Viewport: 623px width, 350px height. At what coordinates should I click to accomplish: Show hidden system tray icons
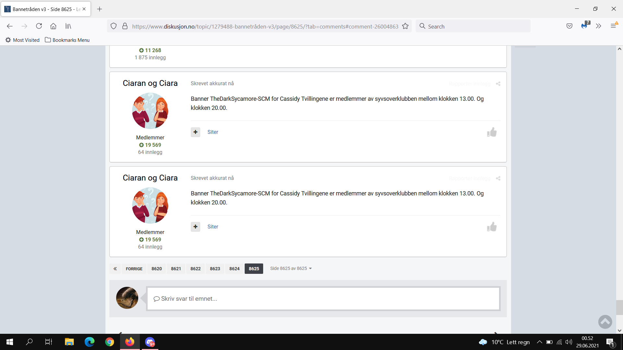pyautogui.click(x=539, y=342)
